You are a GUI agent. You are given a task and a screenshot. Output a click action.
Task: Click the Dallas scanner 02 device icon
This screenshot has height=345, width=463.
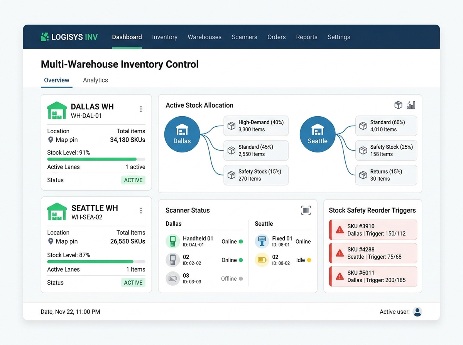[173, 260]
